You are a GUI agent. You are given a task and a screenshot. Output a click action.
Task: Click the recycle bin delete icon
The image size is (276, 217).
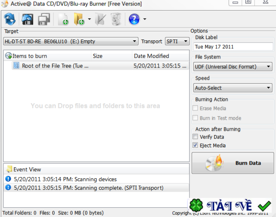coord(116,19)
